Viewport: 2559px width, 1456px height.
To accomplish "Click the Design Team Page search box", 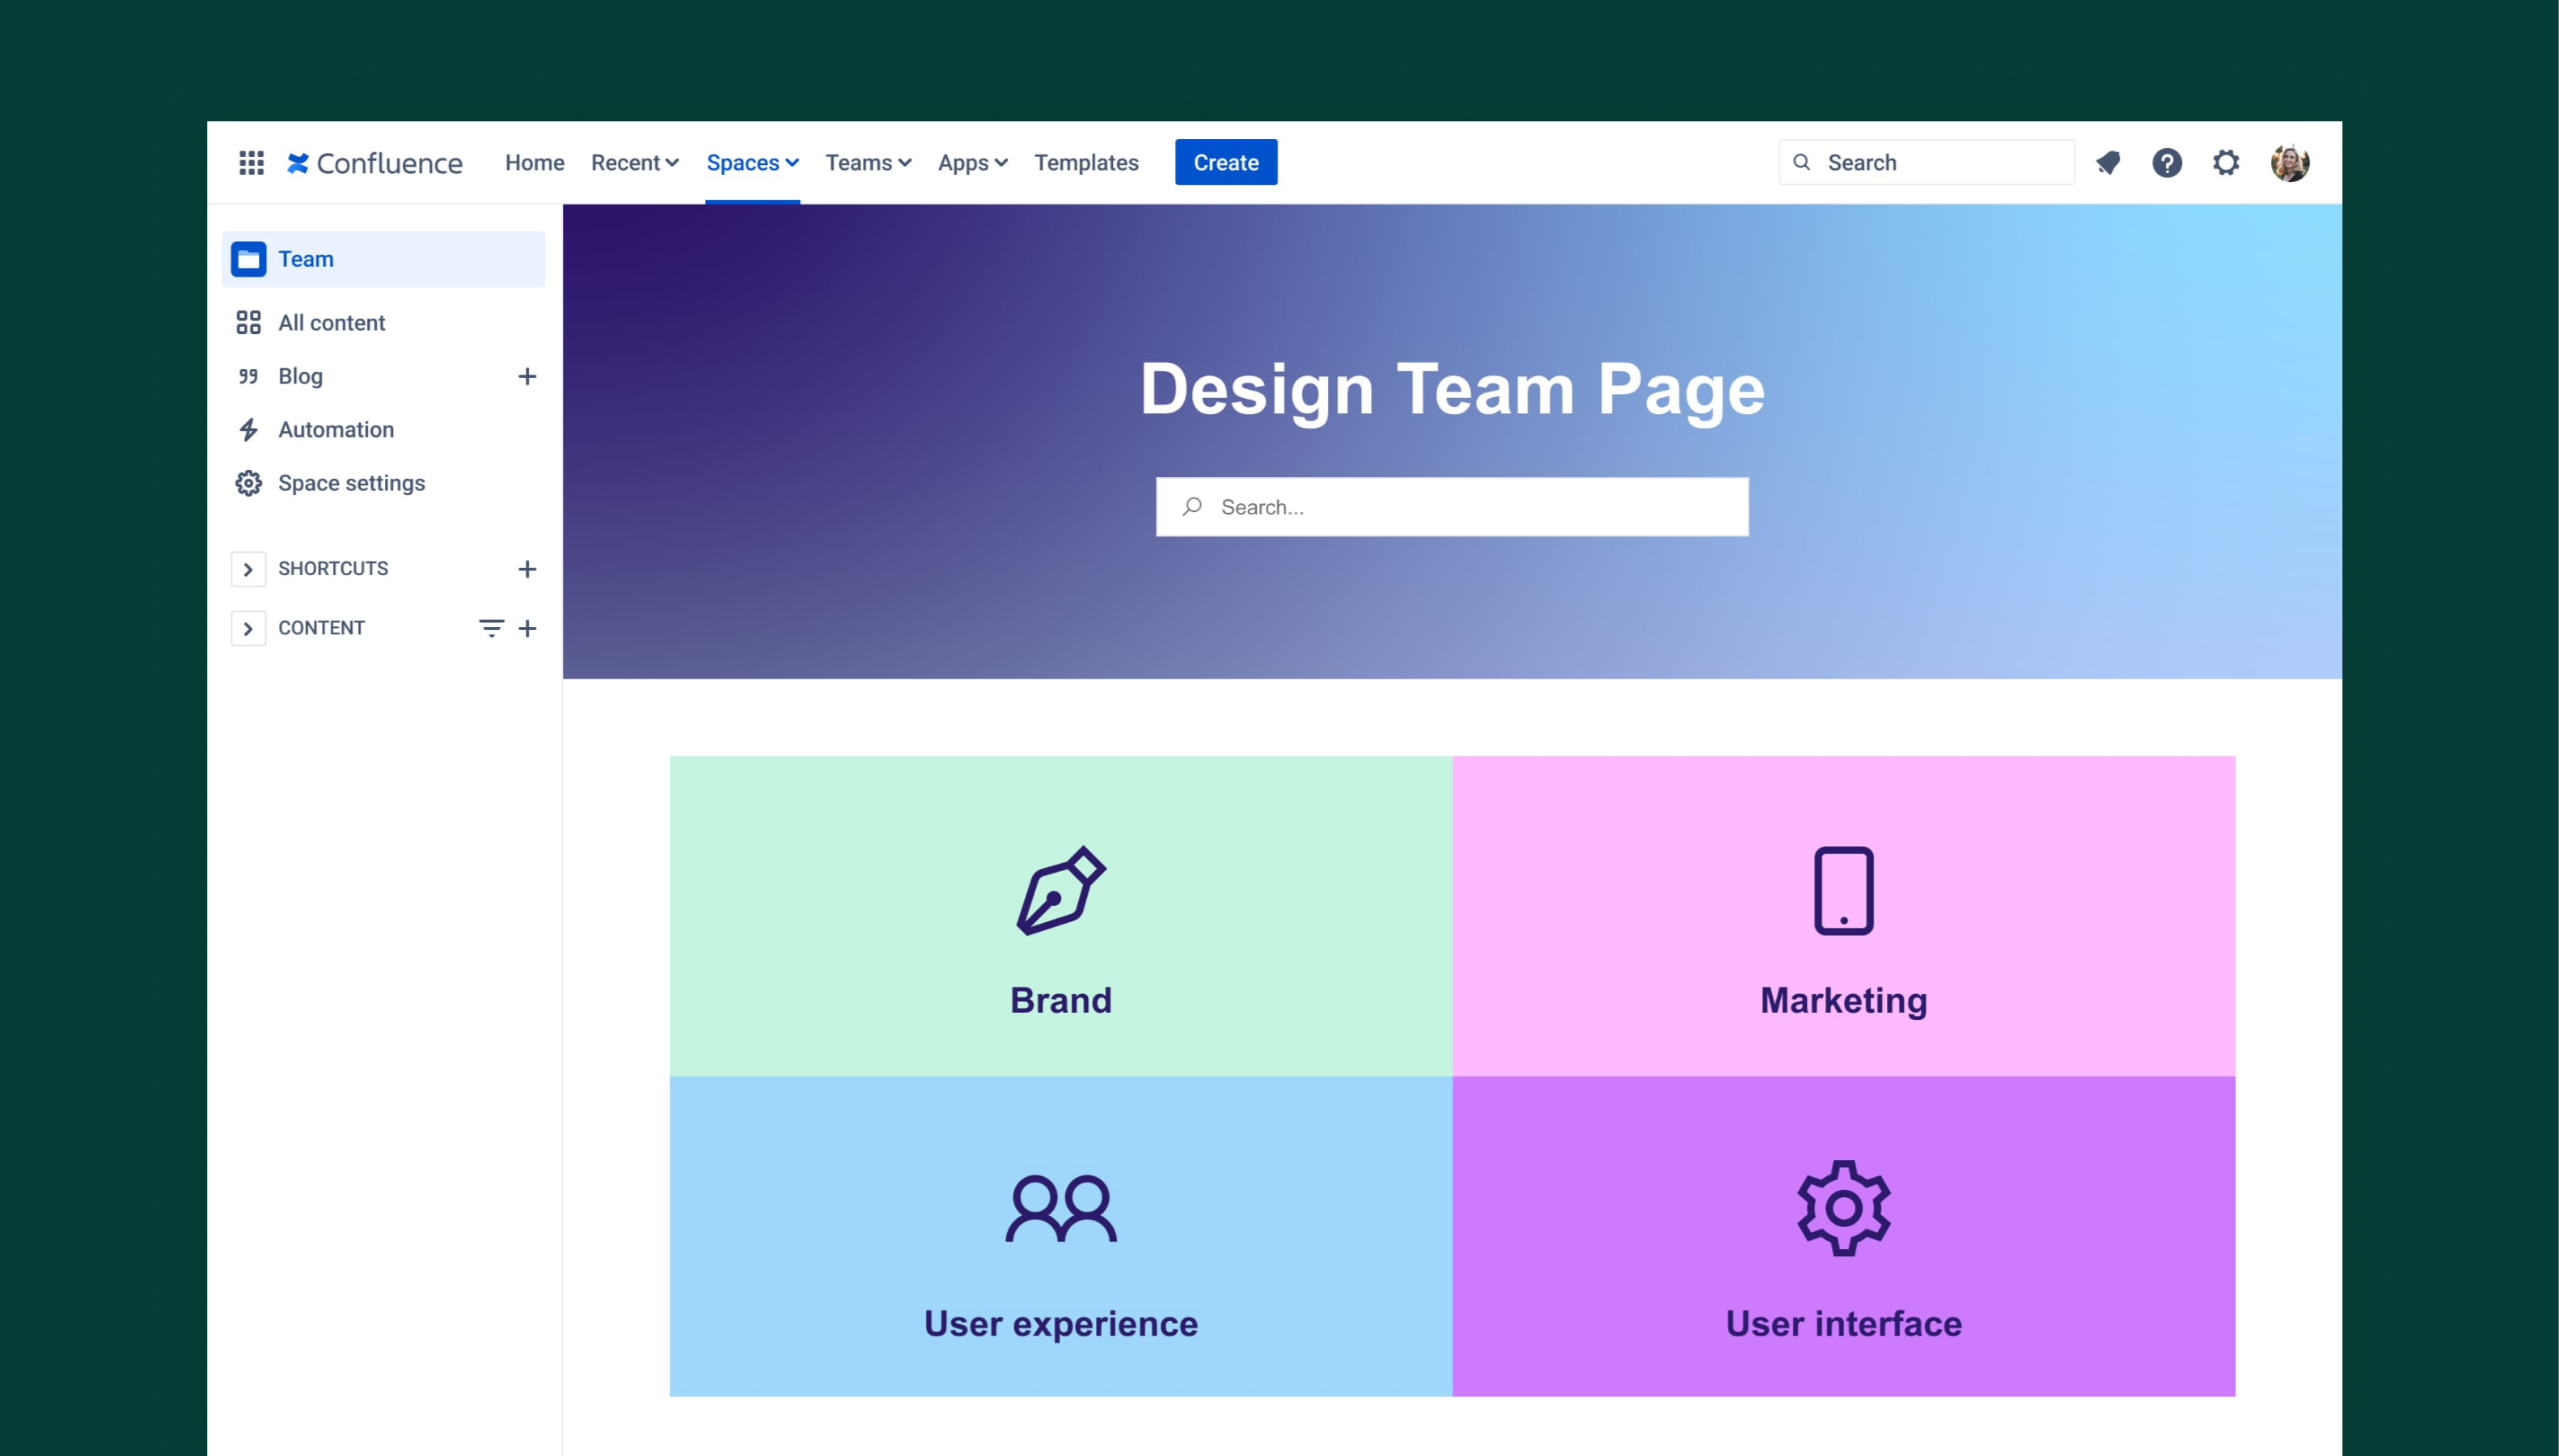I will (x=1453, y=507).
